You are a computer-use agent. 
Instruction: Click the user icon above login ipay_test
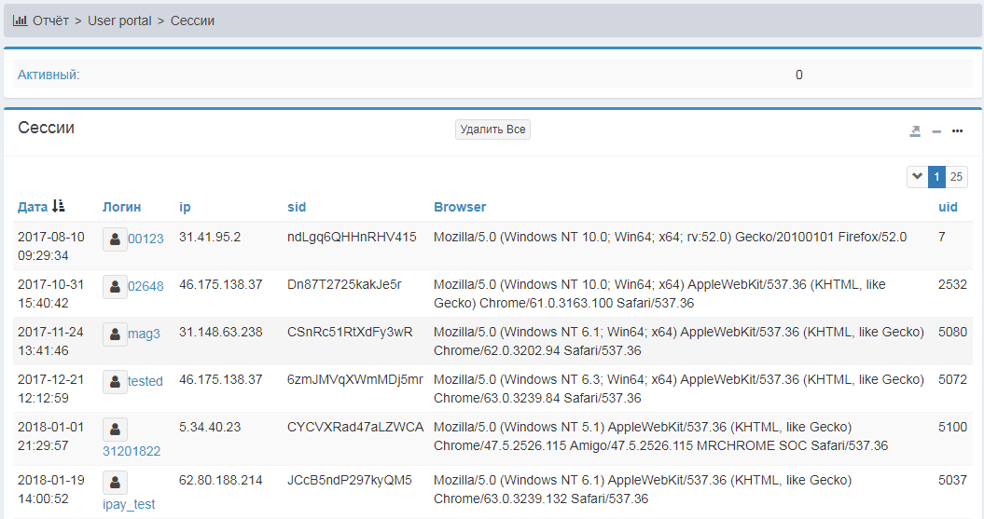tap(115, 483)
